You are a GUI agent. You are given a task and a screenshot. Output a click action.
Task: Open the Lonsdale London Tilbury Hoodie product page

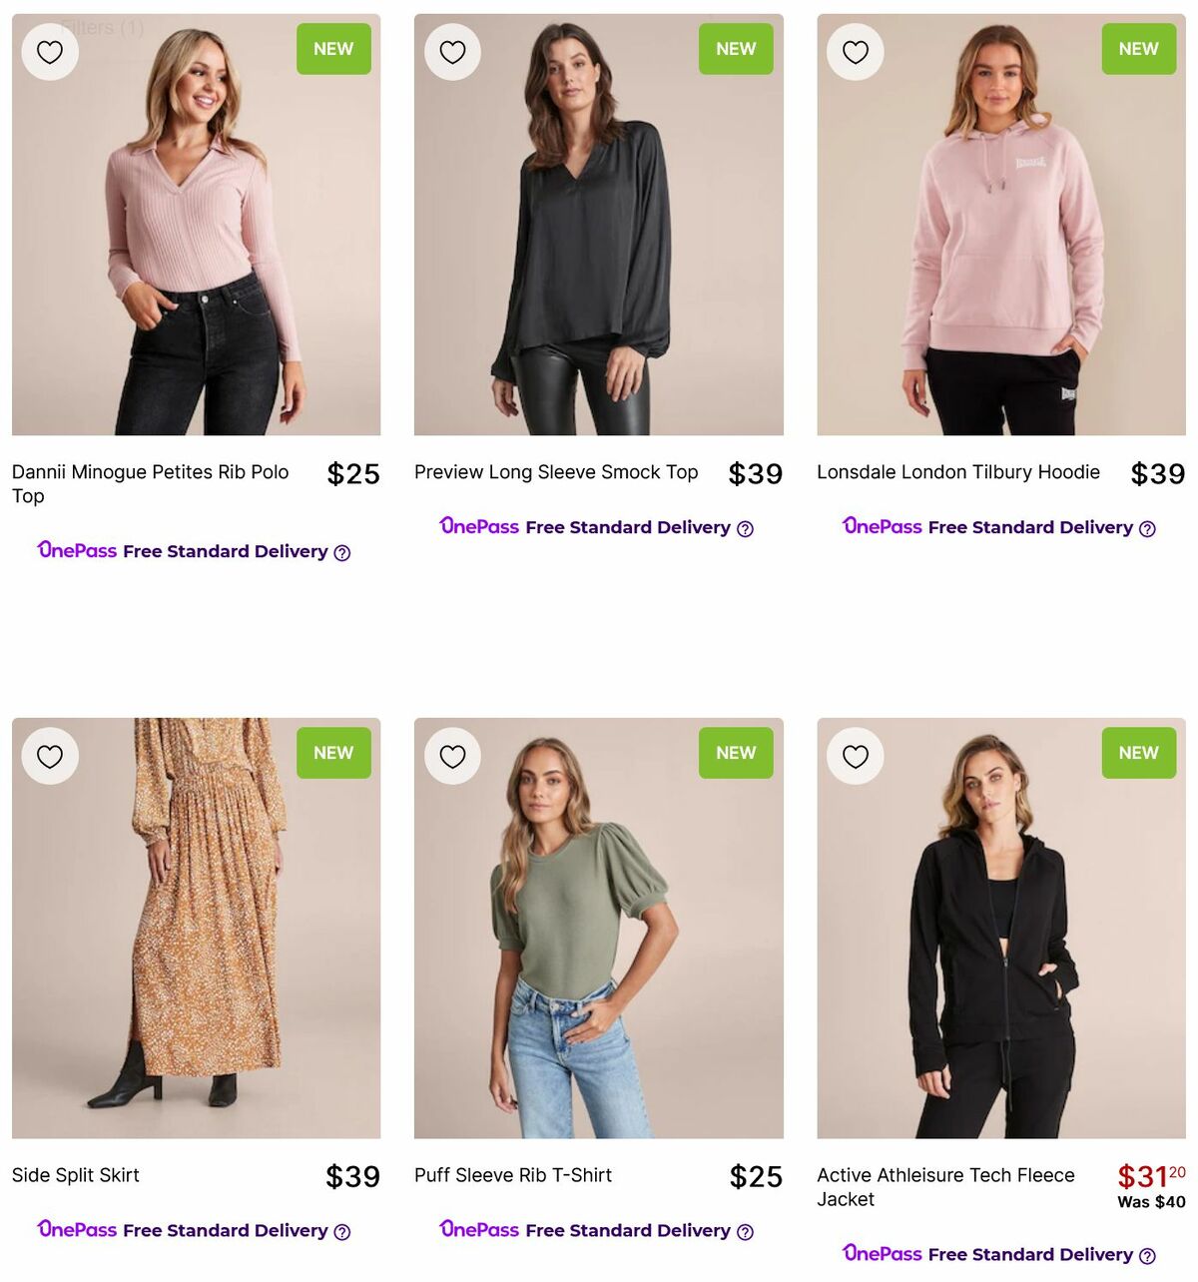pos(958,472)
